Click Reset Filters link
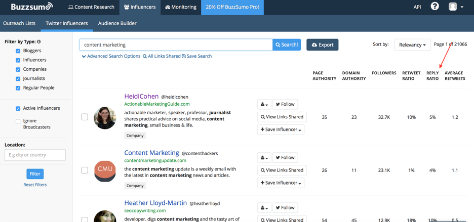This screenshot has width=474, height=222. coord(35,185)
